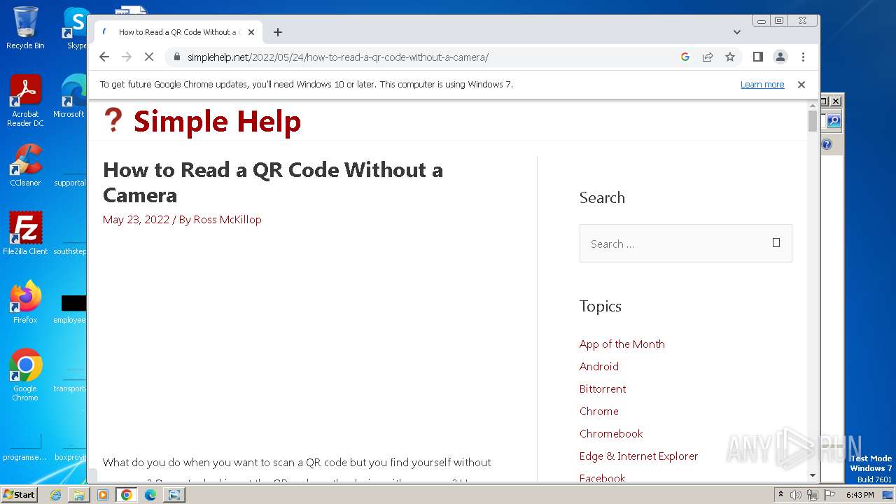The height and width of the screenshot is (504, 896).
Task: Open the volume control in the tray
Action: coord(796,495)
